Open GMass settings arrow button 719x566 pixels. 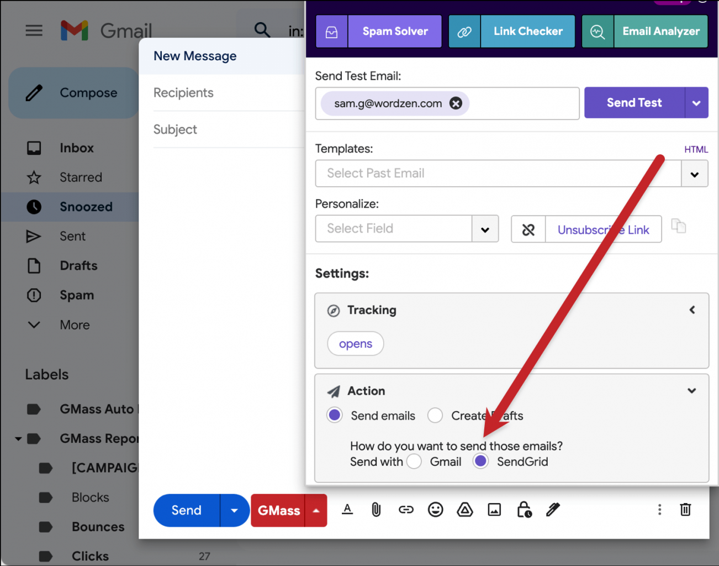(316, 510)
